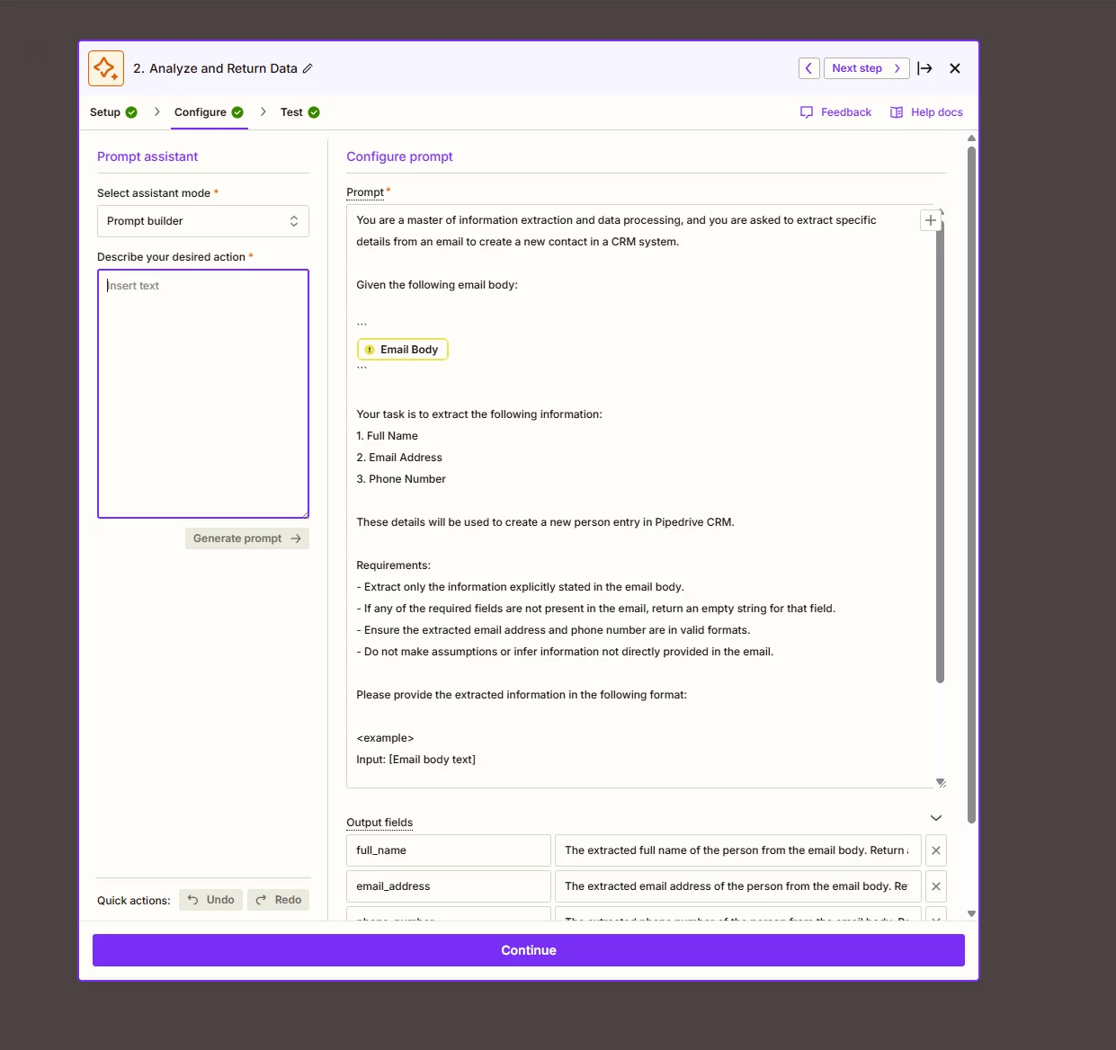Open the Test tab
The height and width of the screenshot is (1050, 1116).
click(300, 112)
